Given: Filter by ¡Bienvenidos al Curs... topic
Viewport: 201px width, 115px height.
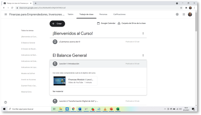Looking at the screenshot, I should click(29, 37).
